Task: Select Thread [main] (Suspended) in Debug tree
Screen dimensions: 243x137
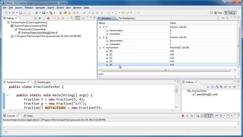Action: (32, 29)
